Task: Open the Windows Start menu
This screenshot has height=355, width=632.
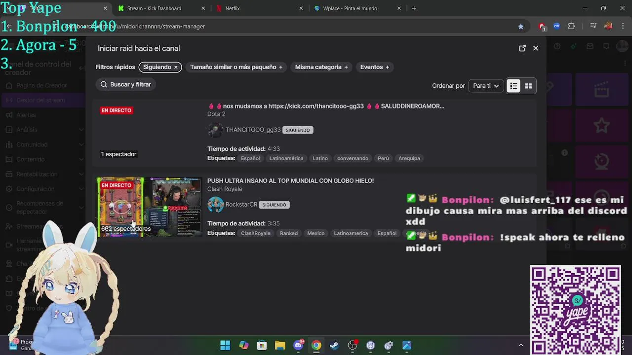Action: (x=225, y=345)
